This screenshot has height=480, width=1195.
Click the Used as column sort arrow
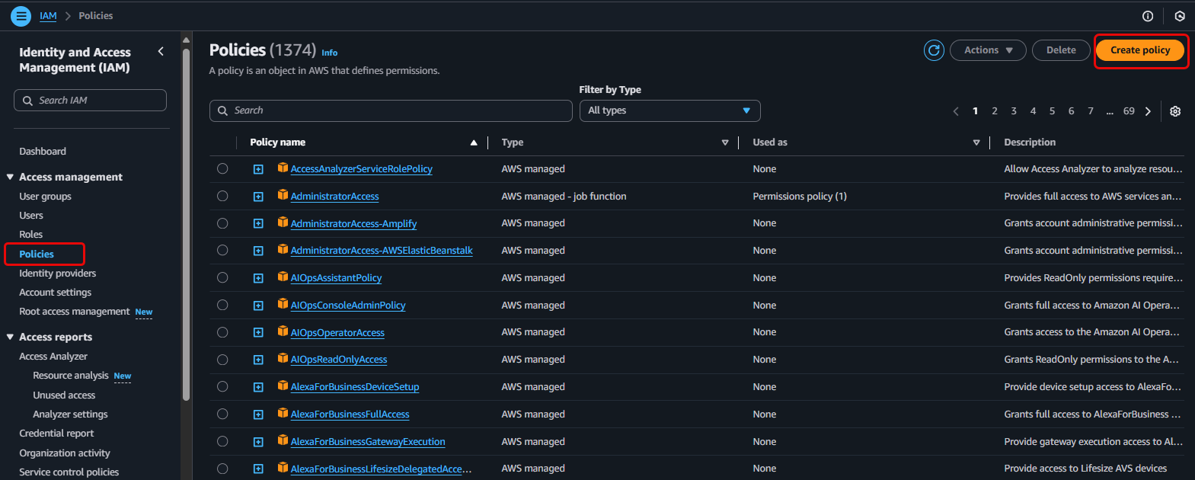coord(976,142)
